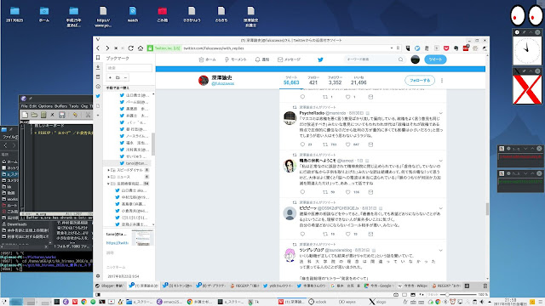Expand the ニュース bookmark folder
Screen dimensions: 545x306
pos(109,177)
